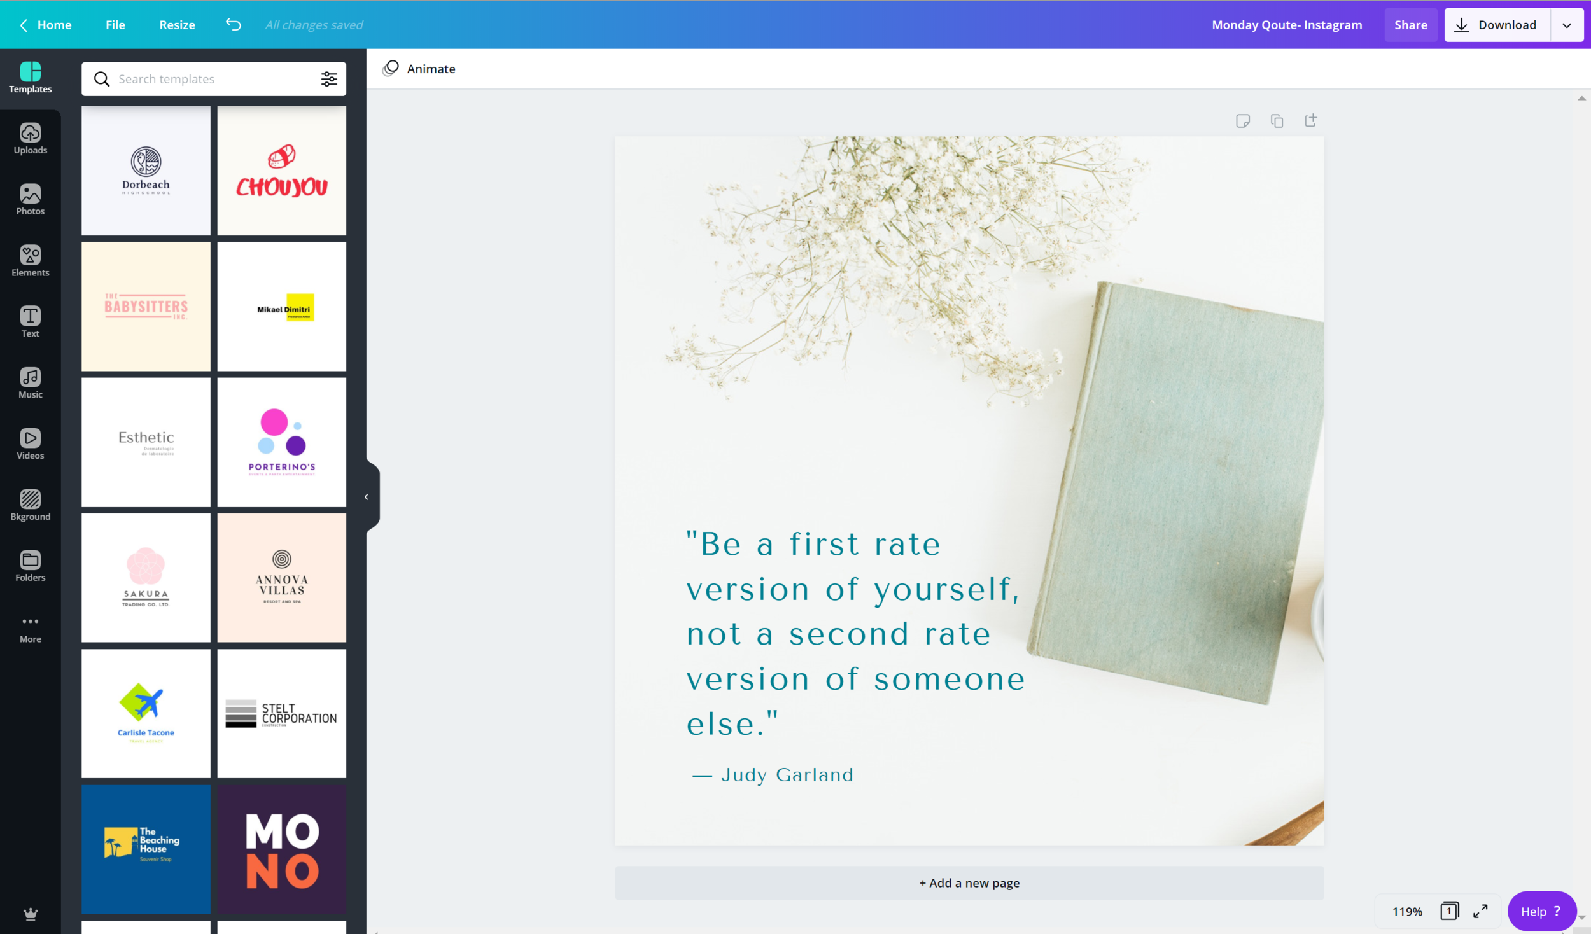Open the Resize menu
The width and height of the screenshot is (1591, 934).
pos(177,25)
